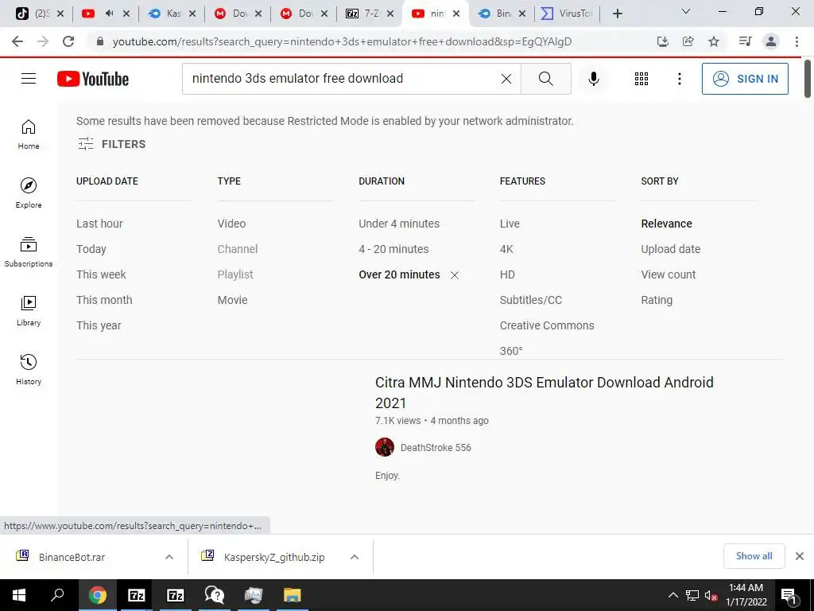The image size is (814, 611).
Task: Sort results by View count
Action: pyautogui.click(x=668, y=274)
